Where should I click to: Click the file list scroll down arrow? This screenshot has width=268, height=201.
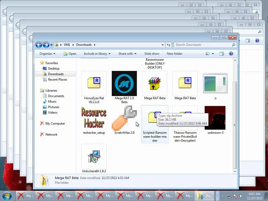(x=235, y=171)
